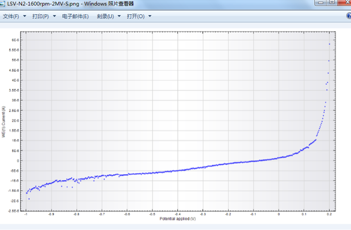The image size is (351, 230).
Task: Click the 0.2 x-axis tick label
Action: click(x=329, y=214)
